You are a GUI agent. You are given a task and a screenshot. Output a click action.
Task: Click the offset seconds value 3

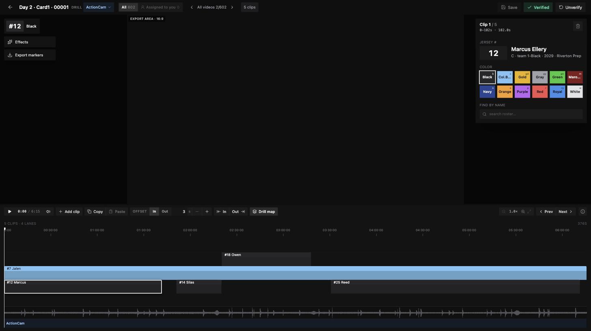pos(184,211)
